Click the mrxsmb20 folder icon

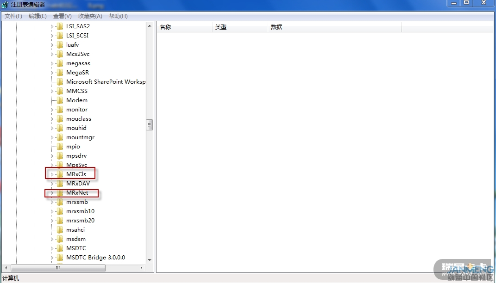(60, 221)
